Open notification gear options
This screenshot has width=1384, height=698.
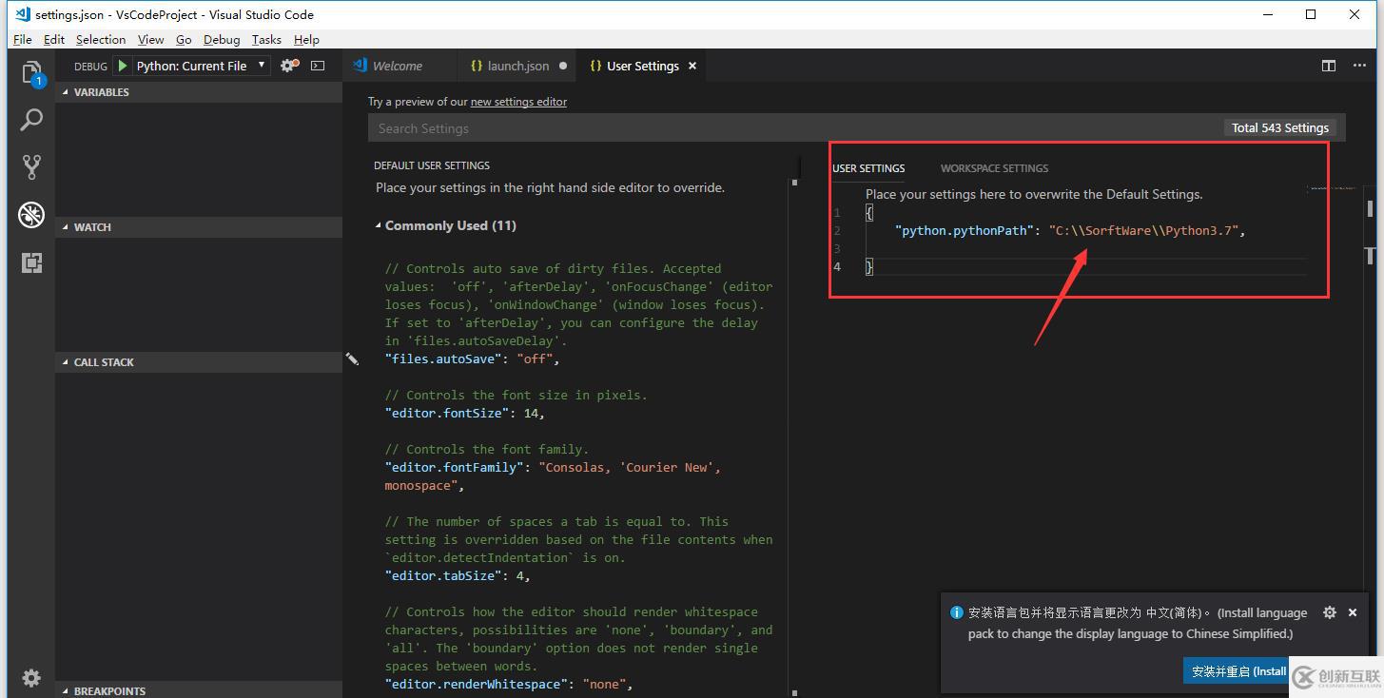pyautogui.click(x=1330, y=612)
